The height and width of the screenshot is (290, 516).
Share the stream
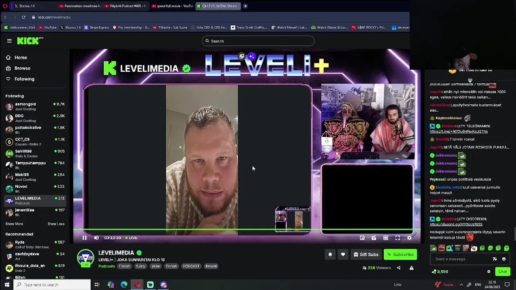point(399,268)
